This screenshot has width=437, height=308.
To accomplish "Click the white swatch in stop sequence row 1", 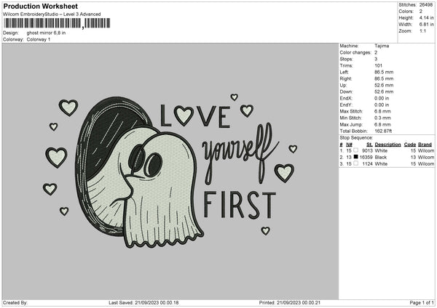I will pyautogui.click(x=355, y=150).
